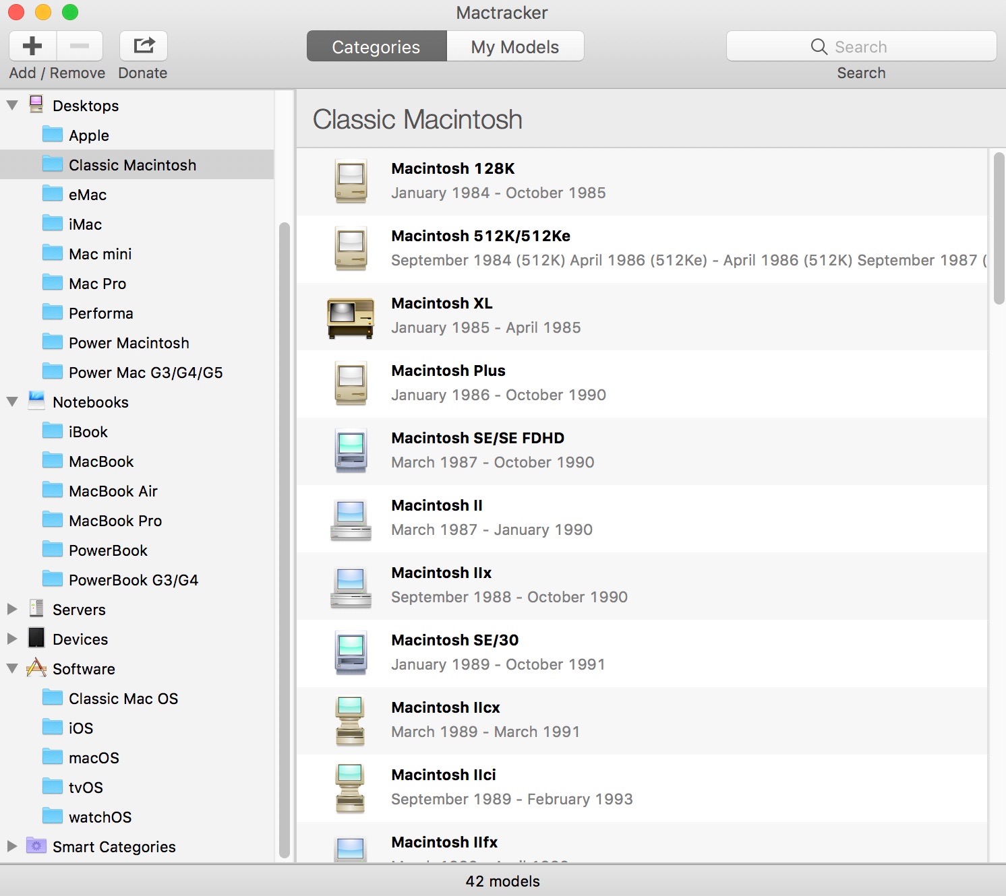Image resolution: width=1006 pixels, height=896 pixels.
Task: Select the Macintosh SE/30 model name
Action: (455, 640)
